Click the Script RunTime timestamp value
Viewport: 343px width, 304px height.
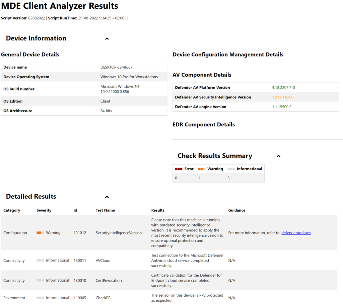(101, 18)
